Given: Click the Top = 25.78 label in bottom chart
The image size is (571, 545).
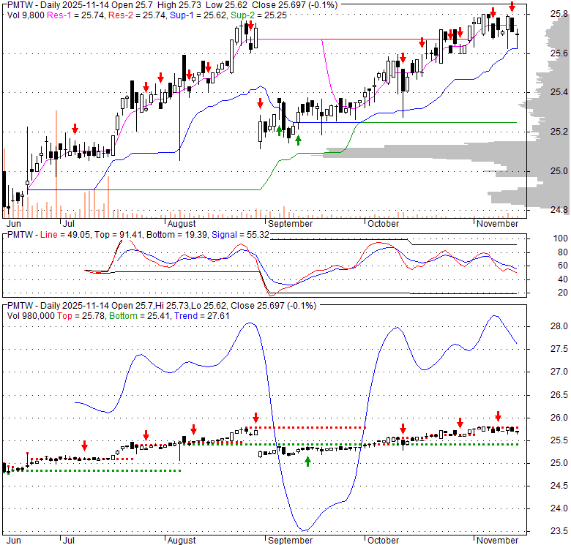Looking at the screenshot, I should [x=81, y=316].
